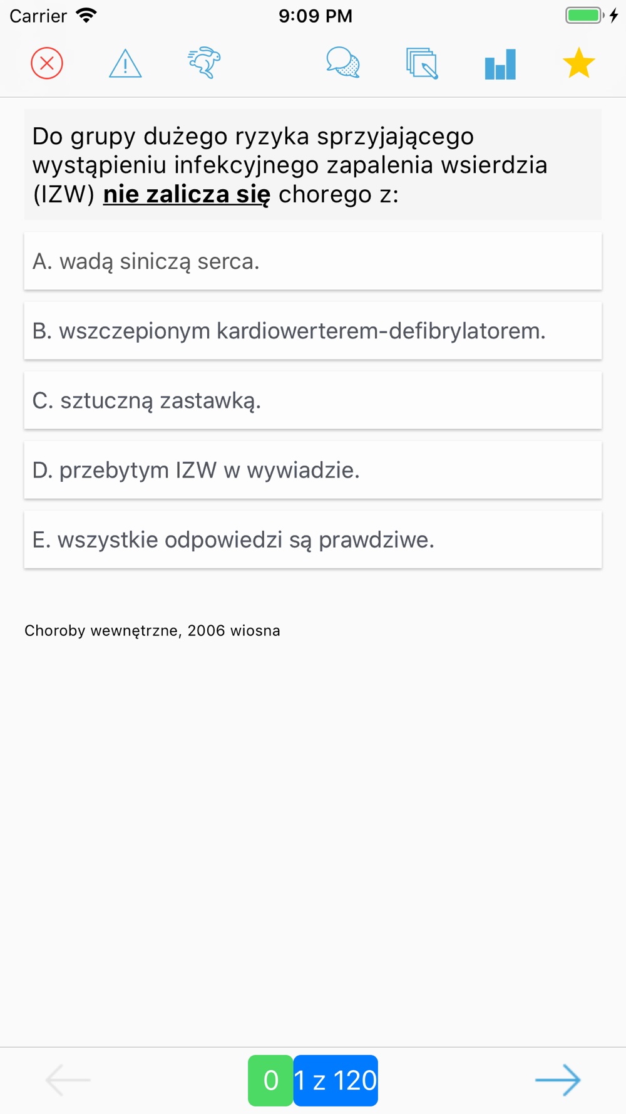Tap the Wi-Fi icon beside Carrier
The width and height of the screenshot is (626, 1114).
[x=86, y=16]
